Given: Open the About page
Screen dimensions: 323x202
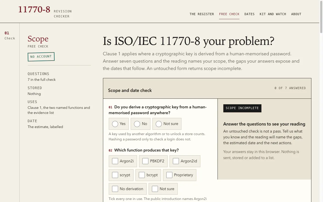Looking at the screenshot, I should pyautogui.click(x=296, y=14).
